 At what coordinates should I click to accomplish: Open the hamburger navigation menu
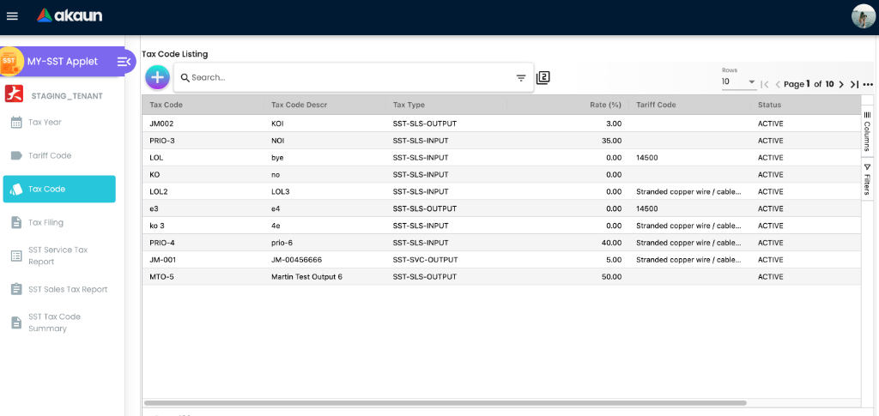12,16
